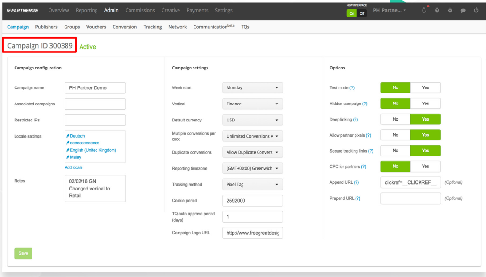This screenshot has height=277, width=486.
Task: Set Hidden campaign to Yes
Action: 425,104
